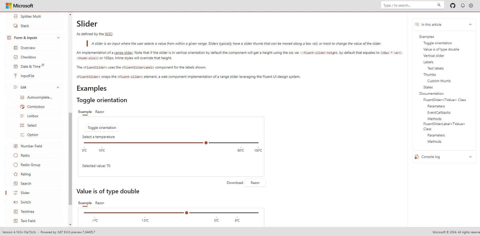
Task: Open site settings gear icon
Action: (x=471, y=6)
